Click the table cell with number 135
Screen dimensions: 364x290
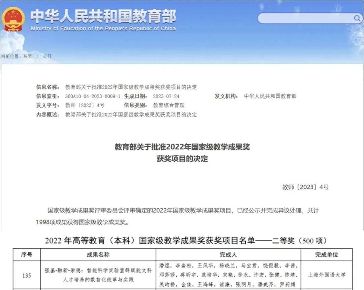(27, 276)
